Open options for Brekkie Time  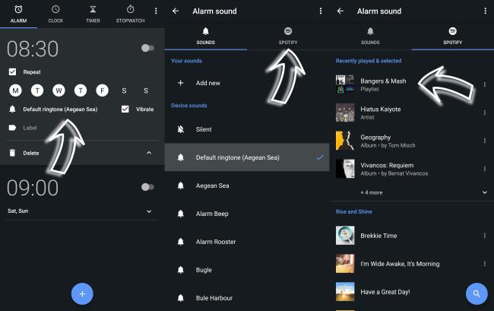point(485,236)
